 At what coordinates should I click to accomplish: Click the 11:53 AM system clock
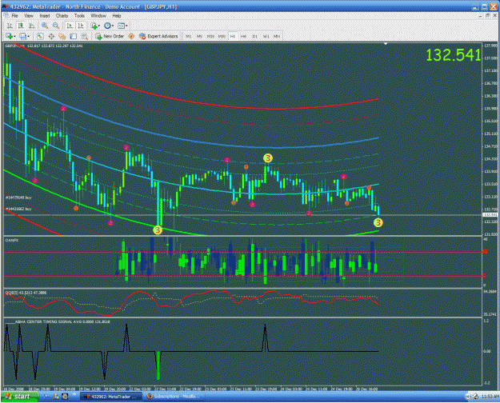[x=490, y=397]
